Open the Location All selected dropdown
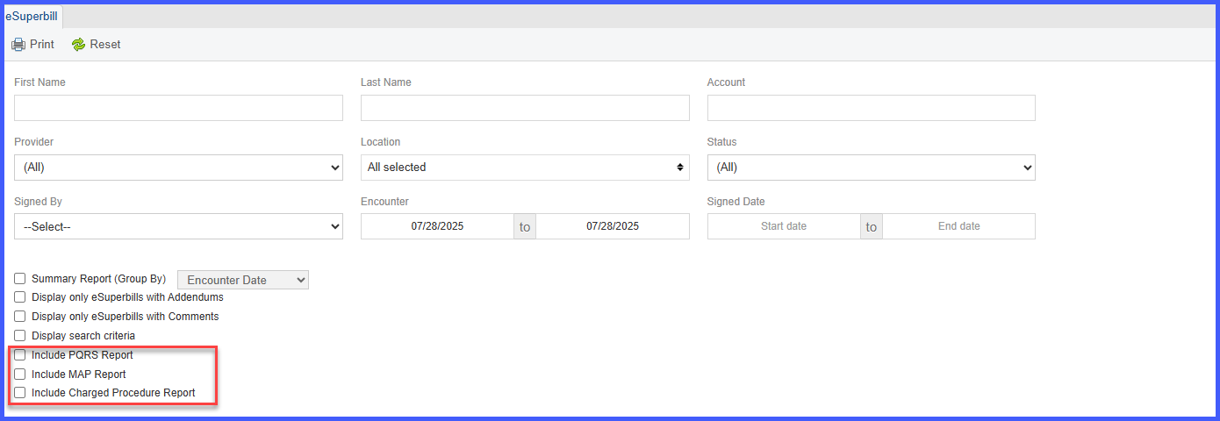1220x421 pixels. point(525,168)
